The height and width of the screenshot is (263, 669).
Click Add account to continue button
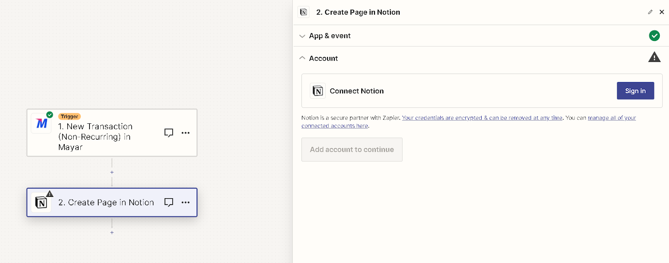(x=352, y=150)
